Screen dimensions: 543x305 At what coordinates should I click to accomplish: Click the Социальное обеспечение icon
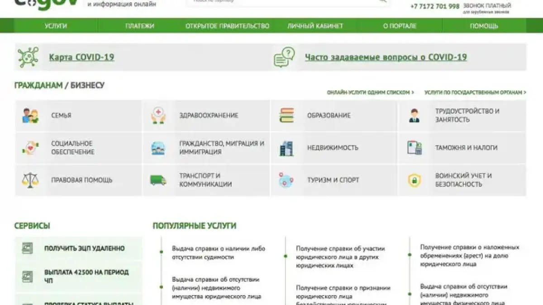[x=30, y=148]
